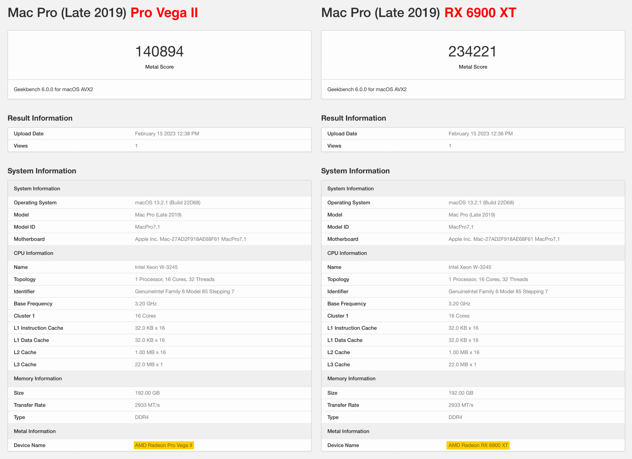Screen dimensions: 632x459
Task: Click '1.00 MB x 16' L2 Cache in right table
Action: coord(464,352)
